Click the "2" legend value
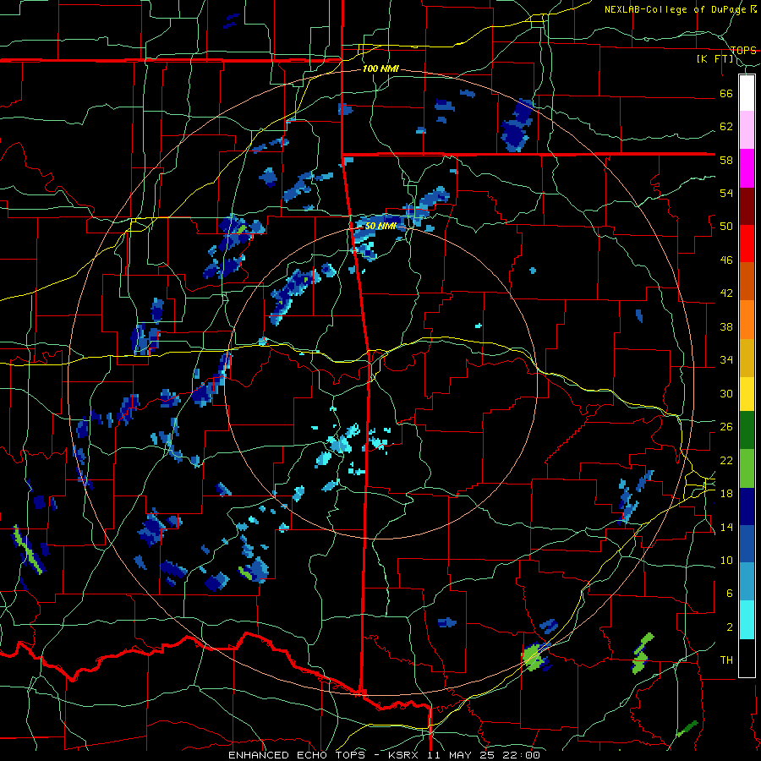Viewport: 761px width, 761px height. 730,627
